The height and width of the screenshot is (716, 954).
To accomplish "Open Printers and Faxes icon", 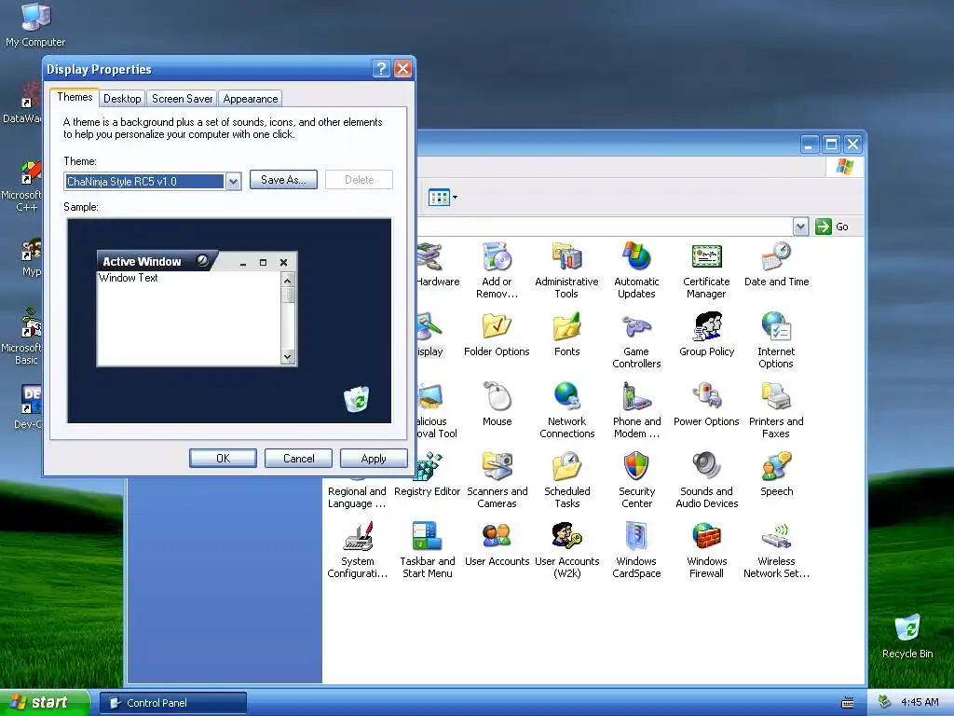I will (776, 397).
